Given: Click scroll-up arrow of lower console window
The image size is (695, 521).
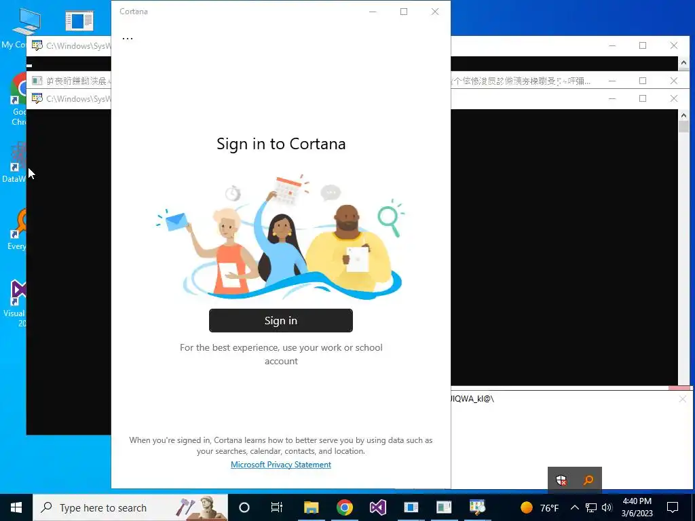Looking at the screenshot, I should pos(683,115).
